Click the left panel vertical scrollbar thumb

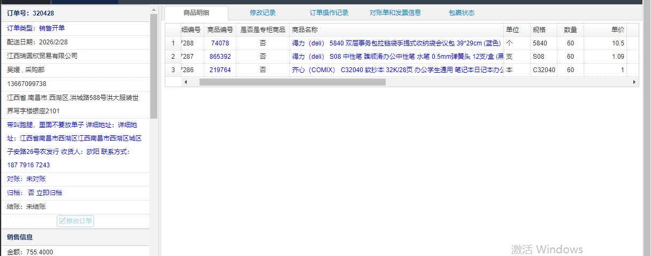(x=154, y=64)
